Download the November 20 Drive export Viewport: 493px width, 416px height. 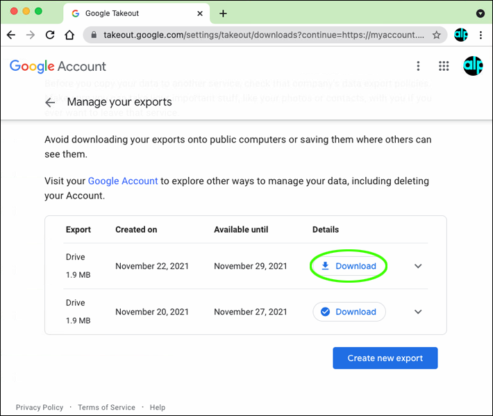coord(349,312)
